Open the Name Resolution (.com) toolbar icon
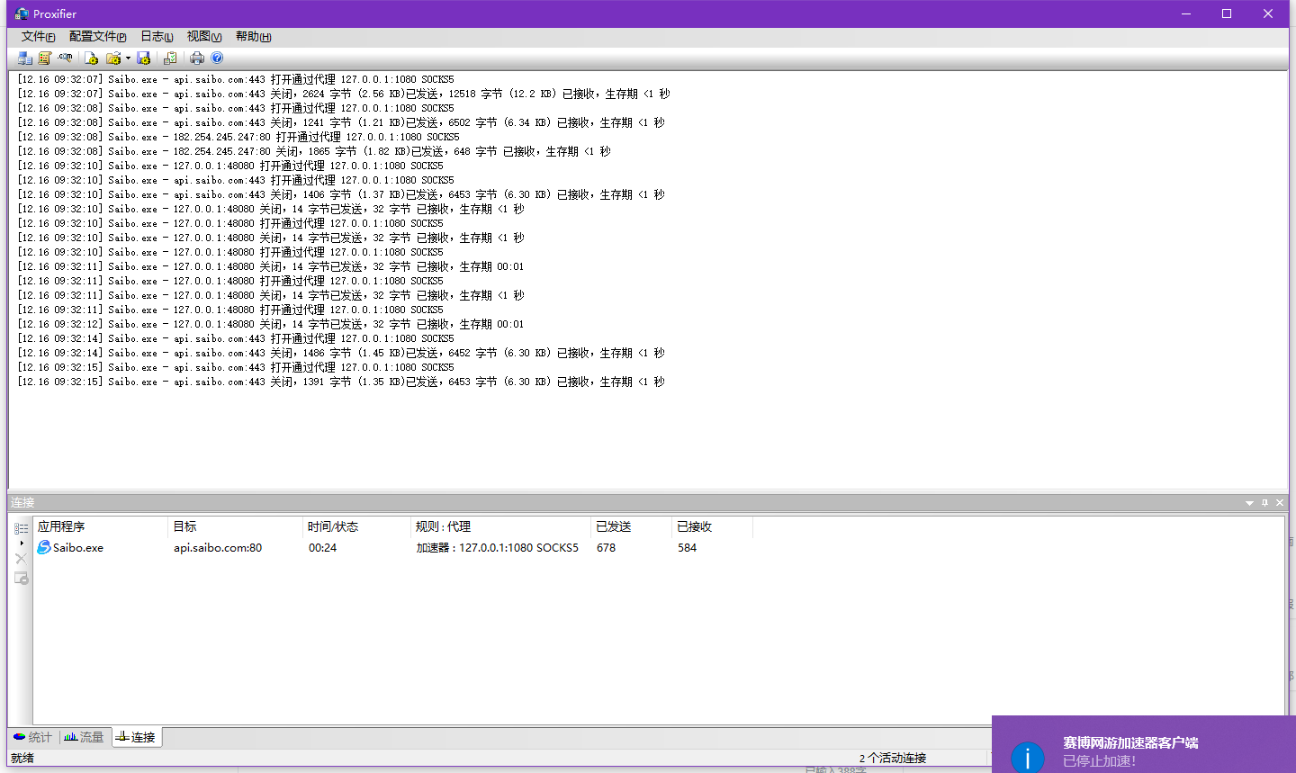Viewport: 1296px width, 773px height. pos(65,58)
